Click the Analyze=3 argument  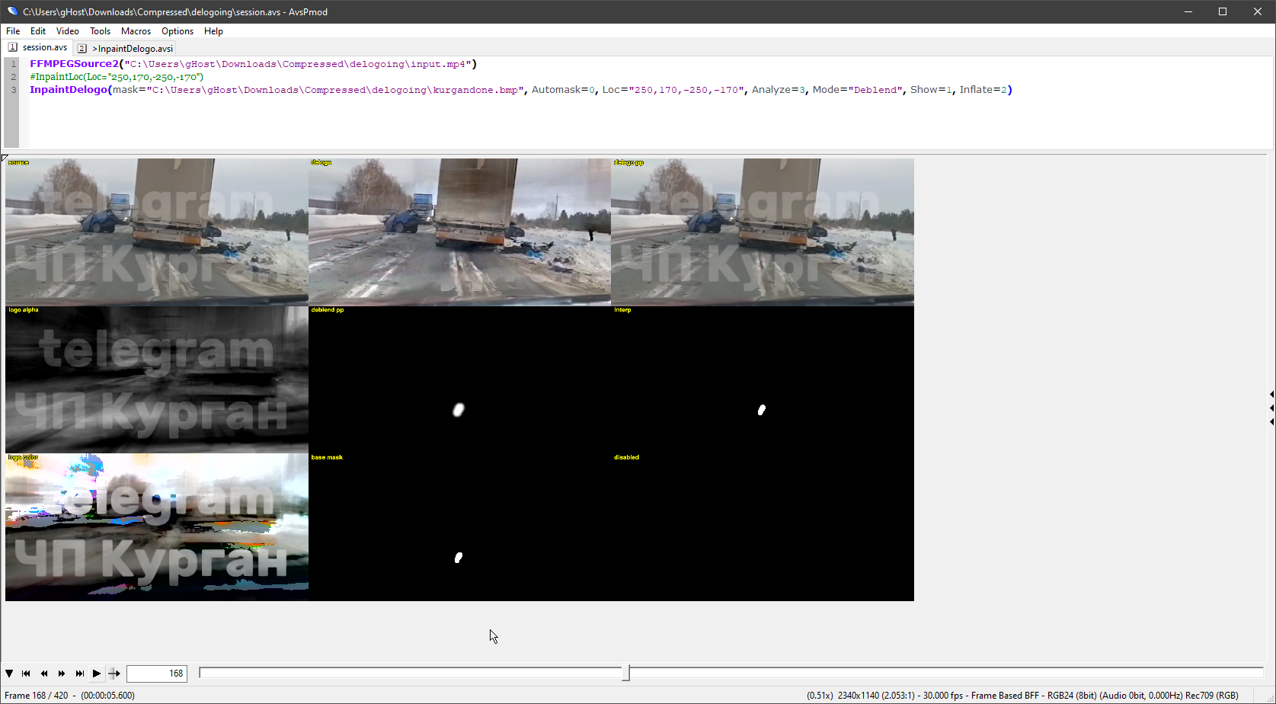779,90
